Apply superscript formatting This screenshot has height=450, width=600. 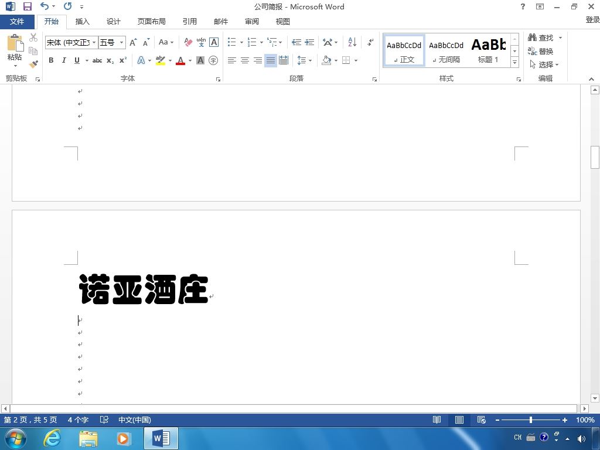click(123, 60)
